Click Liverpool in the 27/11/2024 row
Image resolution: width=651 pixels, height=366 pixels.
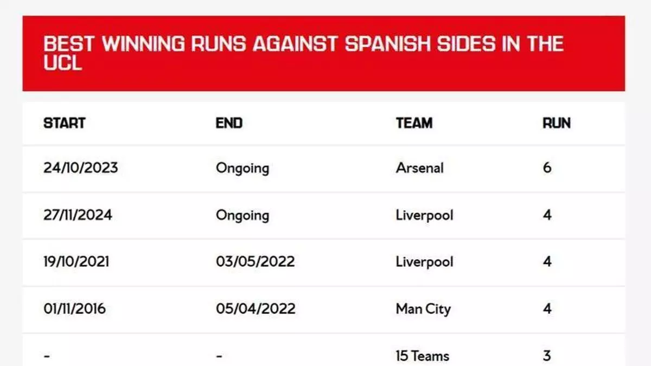424,215
